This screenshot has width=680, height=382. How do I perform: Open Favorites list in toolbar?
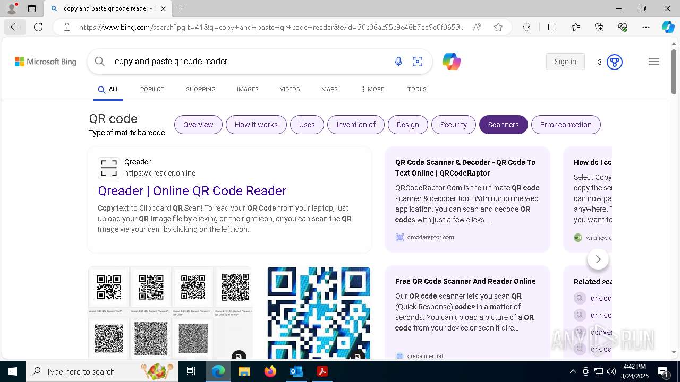tap(576, 27)
